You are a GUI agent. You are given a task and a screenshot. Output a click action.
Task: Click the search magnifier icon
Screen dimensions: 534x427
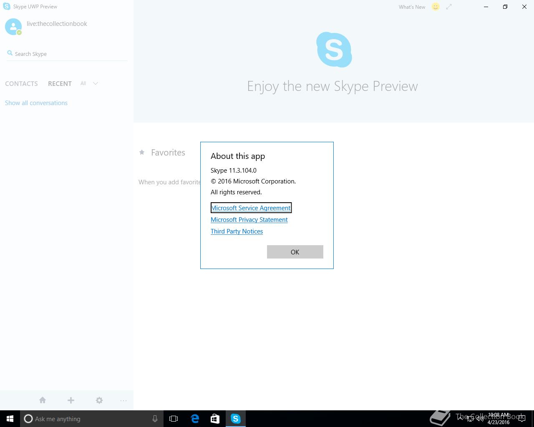click(x=10, y=53)
